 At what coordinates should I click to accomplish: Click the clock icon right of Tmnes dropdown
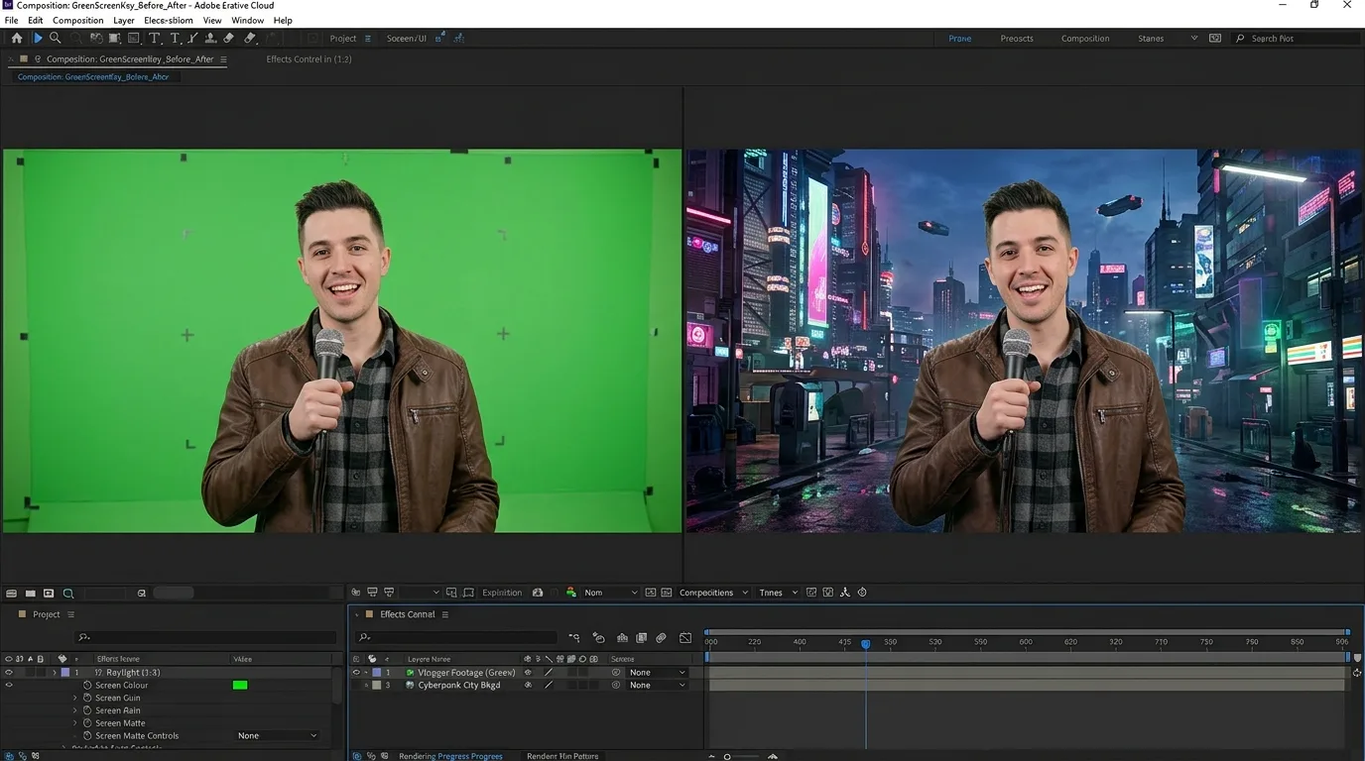point(862,593)
